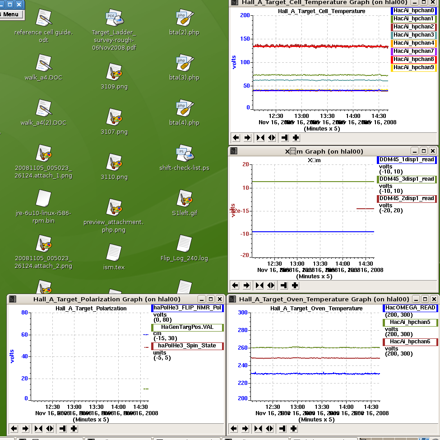Open the Target_Ladder_survey-rough PDF desktop icon
The image size is (440, 440).
(x=114, y=18)
